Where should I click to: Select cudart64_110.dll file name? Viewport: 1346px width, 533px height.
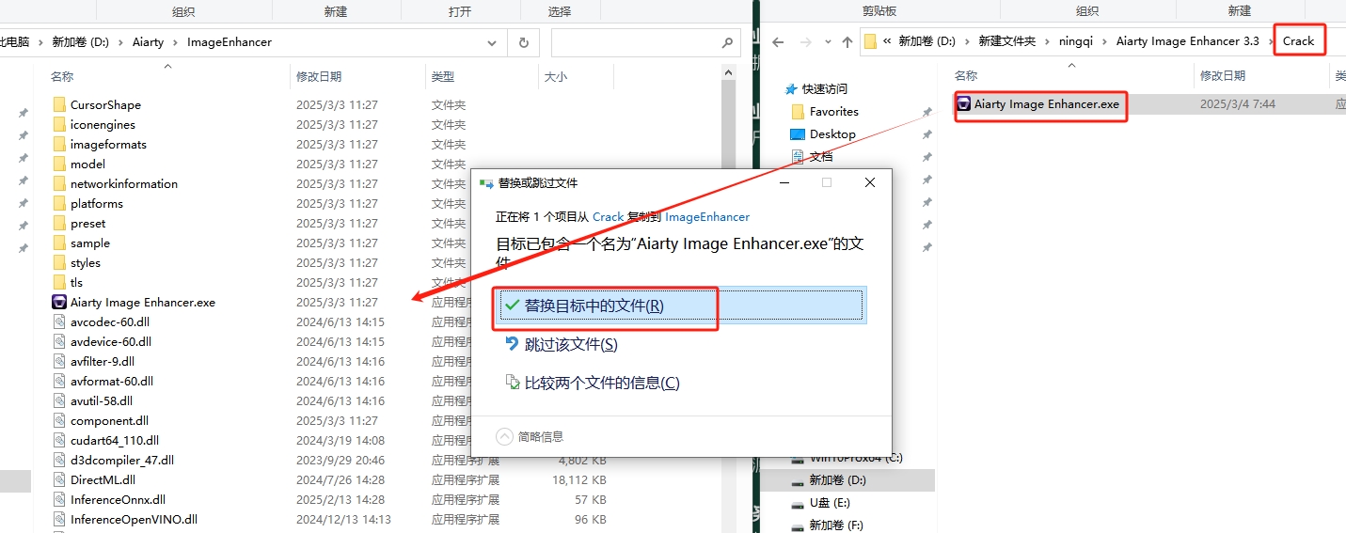pos(115,440)
